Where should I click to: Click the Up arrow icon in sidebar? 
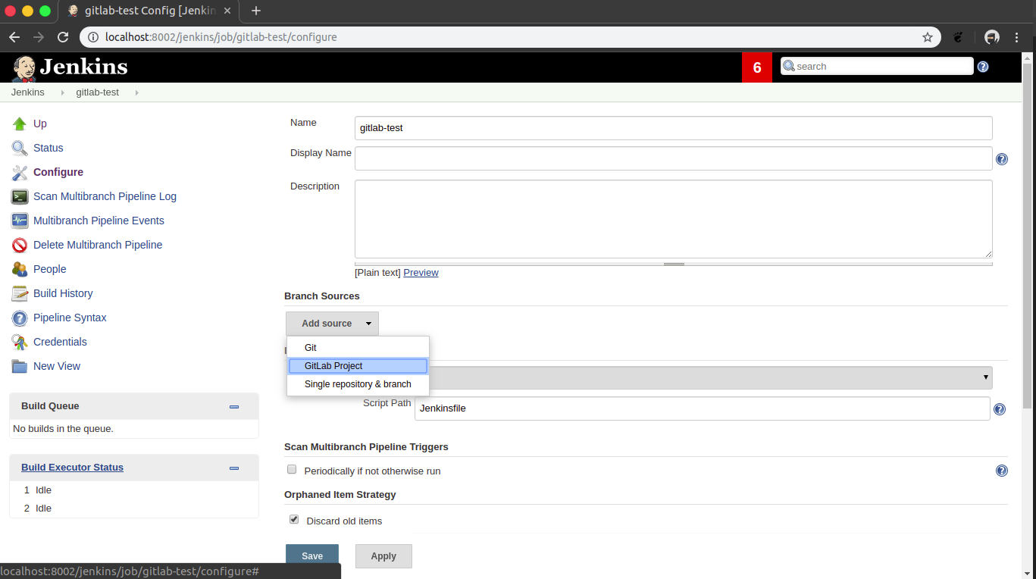click(20, 124)
